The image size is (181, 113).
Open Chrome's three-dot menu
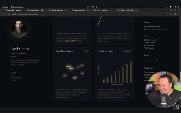[179, 14]
